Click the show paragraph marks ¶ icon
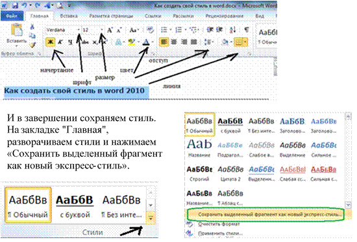Image resolution: width=357 pixels, height=242 pixels. (247, 30)
